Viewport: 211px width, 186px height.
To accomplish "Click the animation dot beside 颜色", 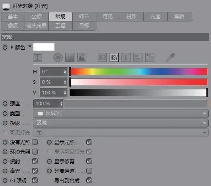I will 5,47.
